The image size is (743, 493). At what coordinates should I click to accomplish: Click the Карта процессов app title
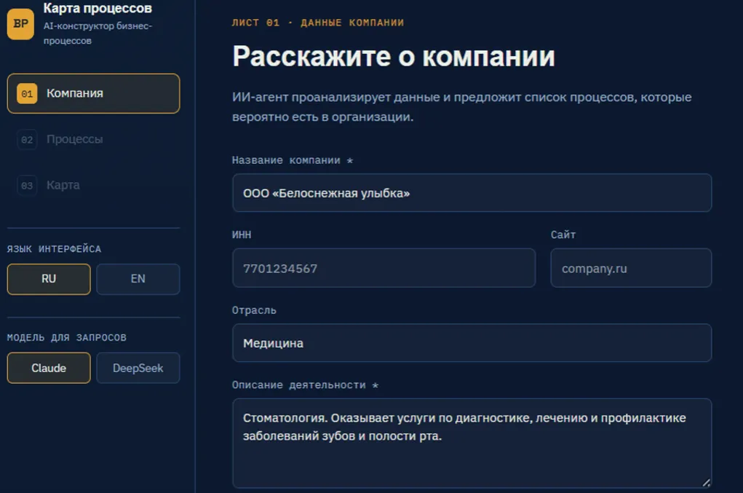point(98,8)
